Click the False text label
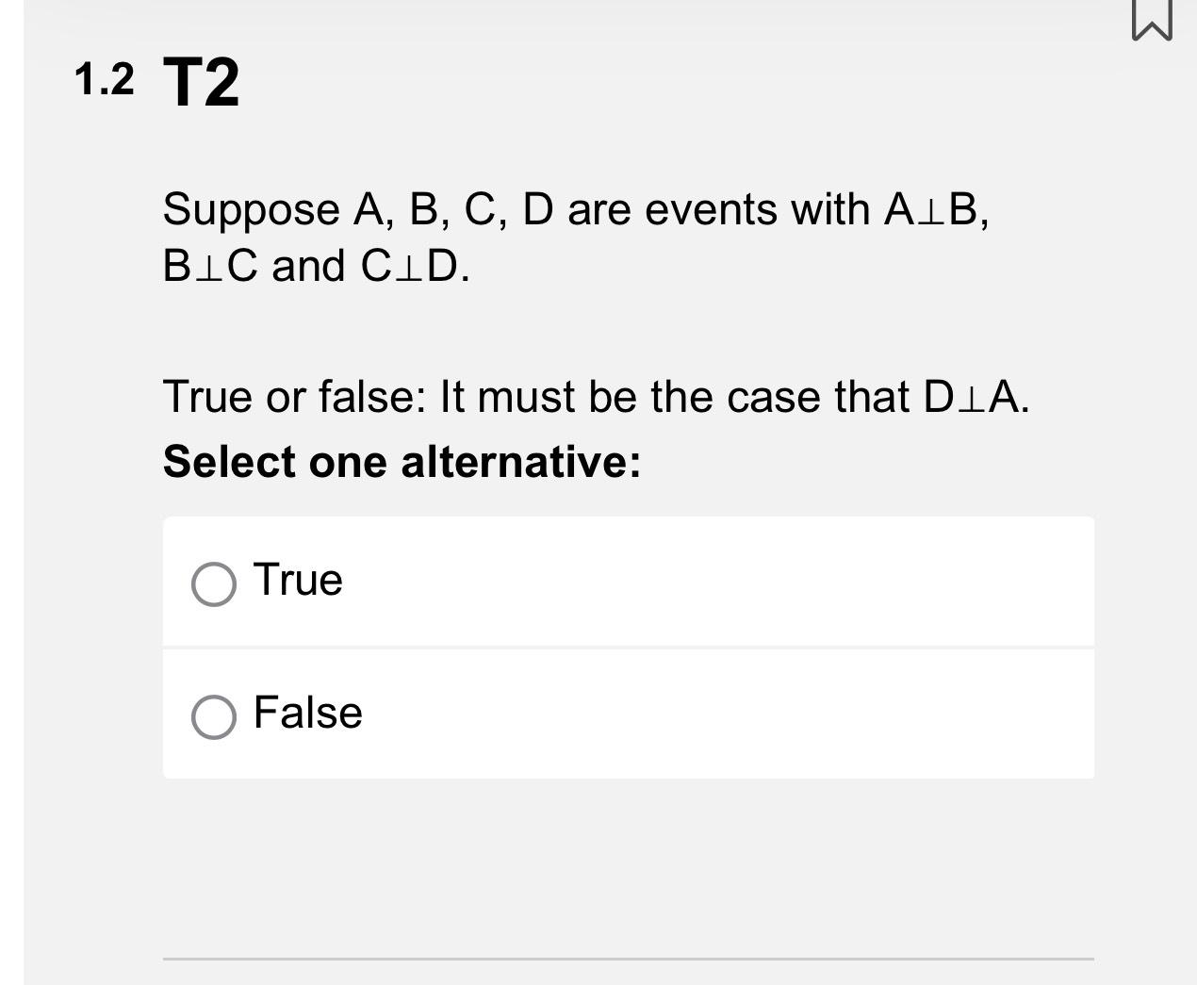Viewport: 1197px width, 985px height. [x=308, y=714]
